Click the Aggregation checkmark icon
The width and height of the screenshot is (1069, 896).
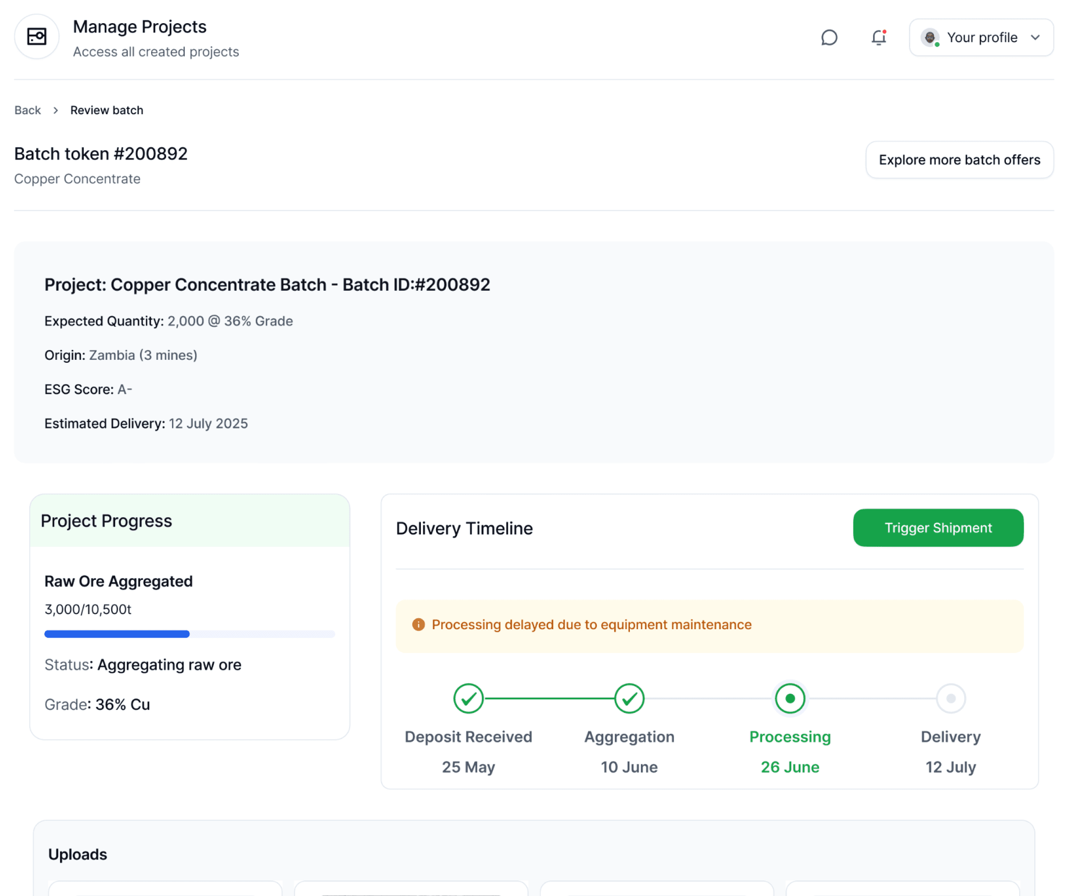(x=629, y=699)
